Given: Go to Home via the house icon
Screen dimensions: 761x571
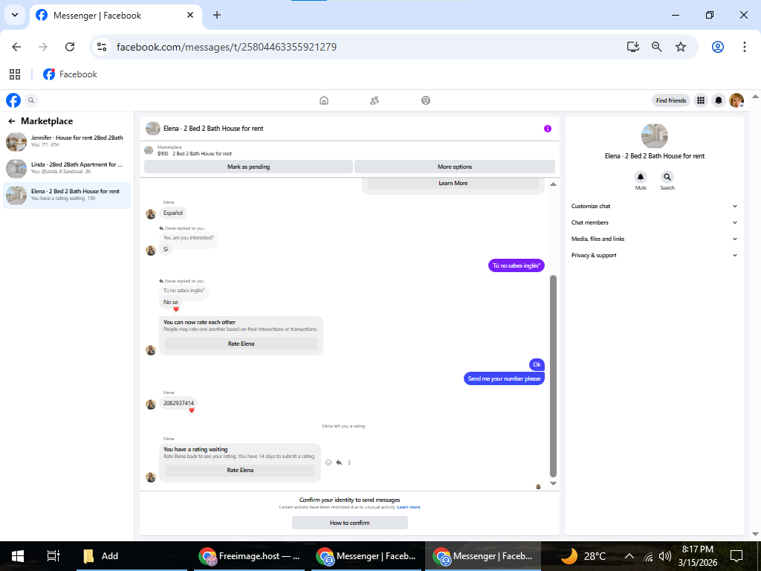Looking at the screenshot, I should [x=324, y=100].
